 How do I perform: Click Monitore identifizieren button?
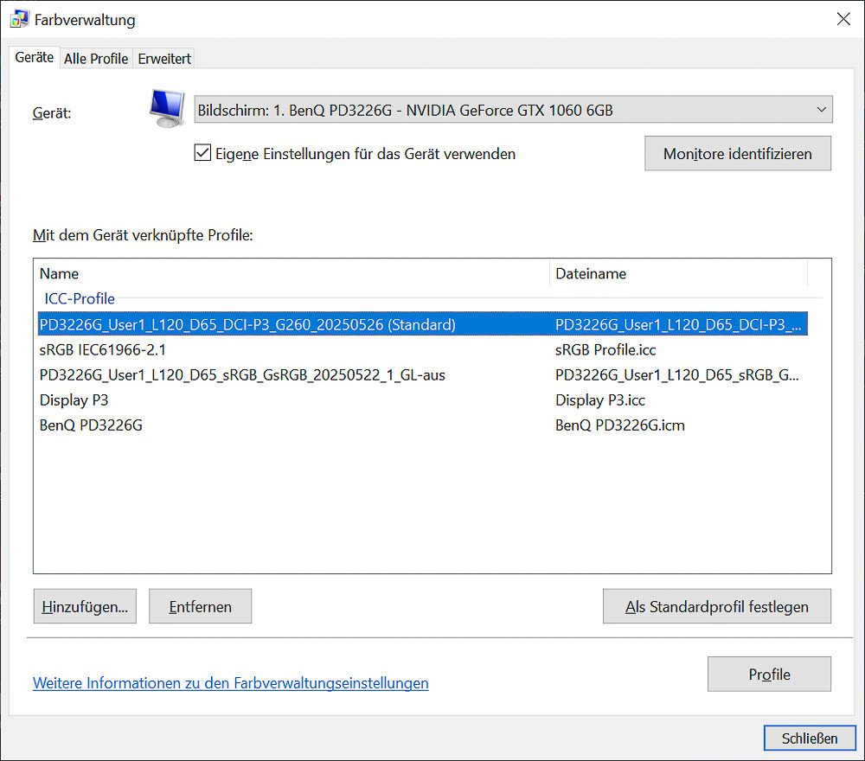pyautogui.click(x=738, y=153)
